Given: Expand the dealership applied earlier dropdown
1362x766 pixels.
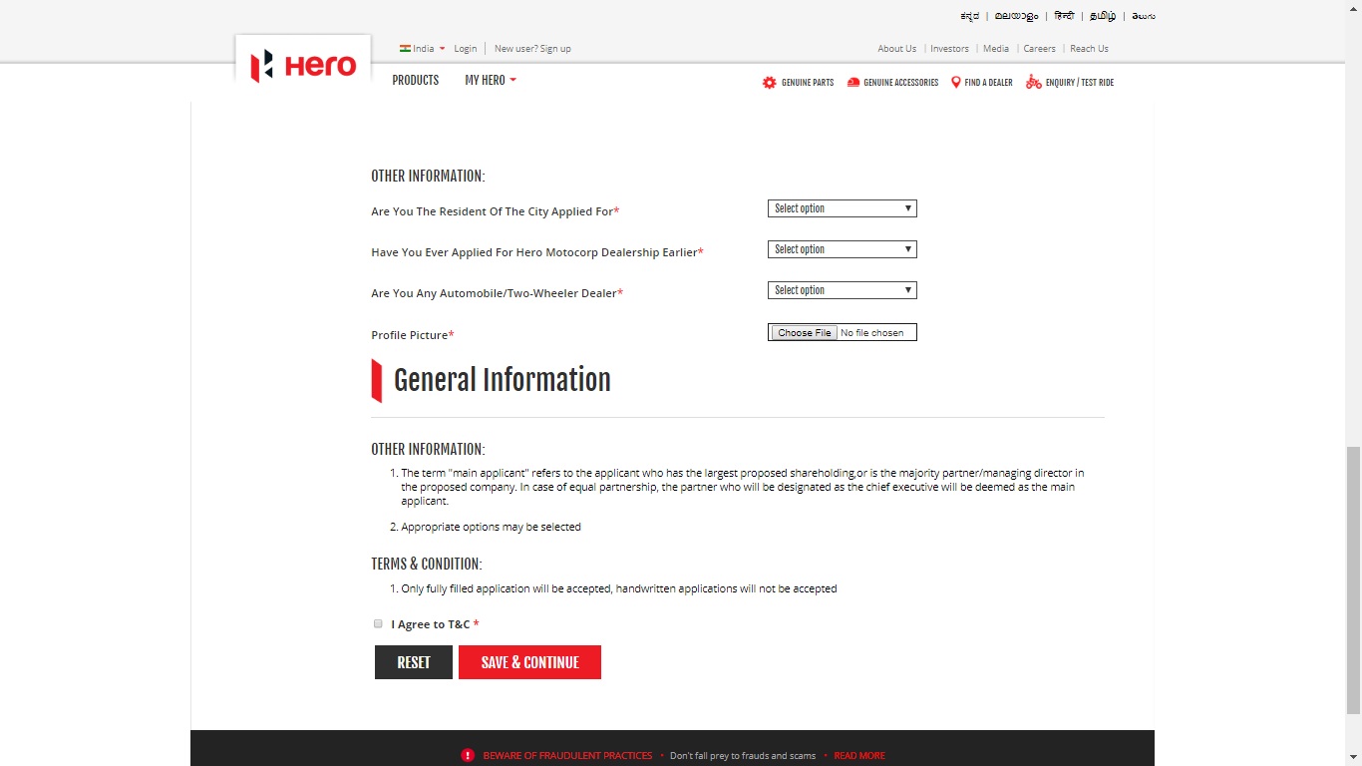Looking at the screenshot, I should point(842,248).
